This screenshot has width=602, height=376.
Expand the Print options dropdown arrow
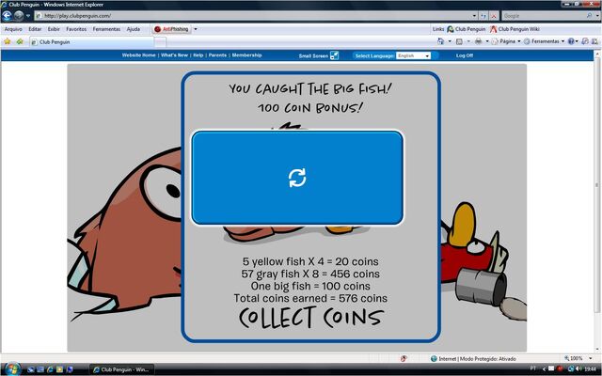(487, 41)
